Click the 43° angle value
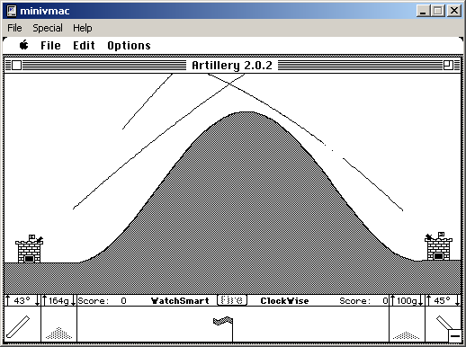The image size is (466, 347). pyautogui.click(x=22, y=300)
